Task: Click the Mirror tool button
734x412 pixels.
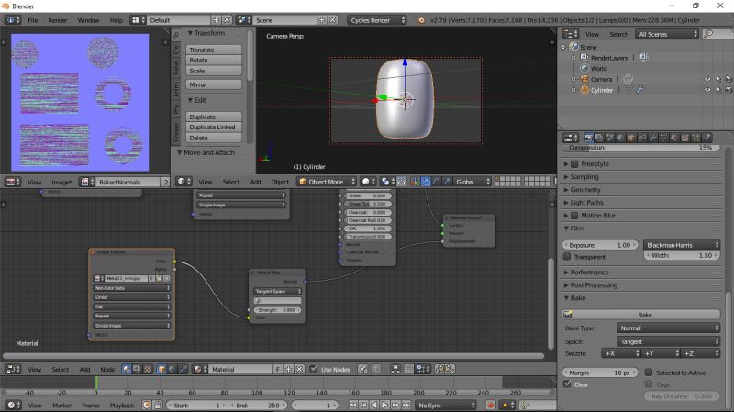Action: pos(214,84)
